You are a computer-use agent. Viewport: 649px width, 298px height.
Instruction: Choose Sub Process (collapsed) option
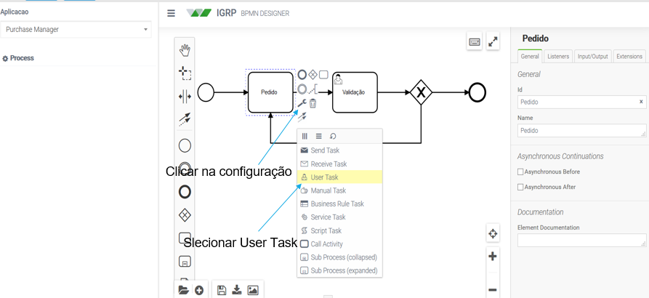click(x=339, y=257)
